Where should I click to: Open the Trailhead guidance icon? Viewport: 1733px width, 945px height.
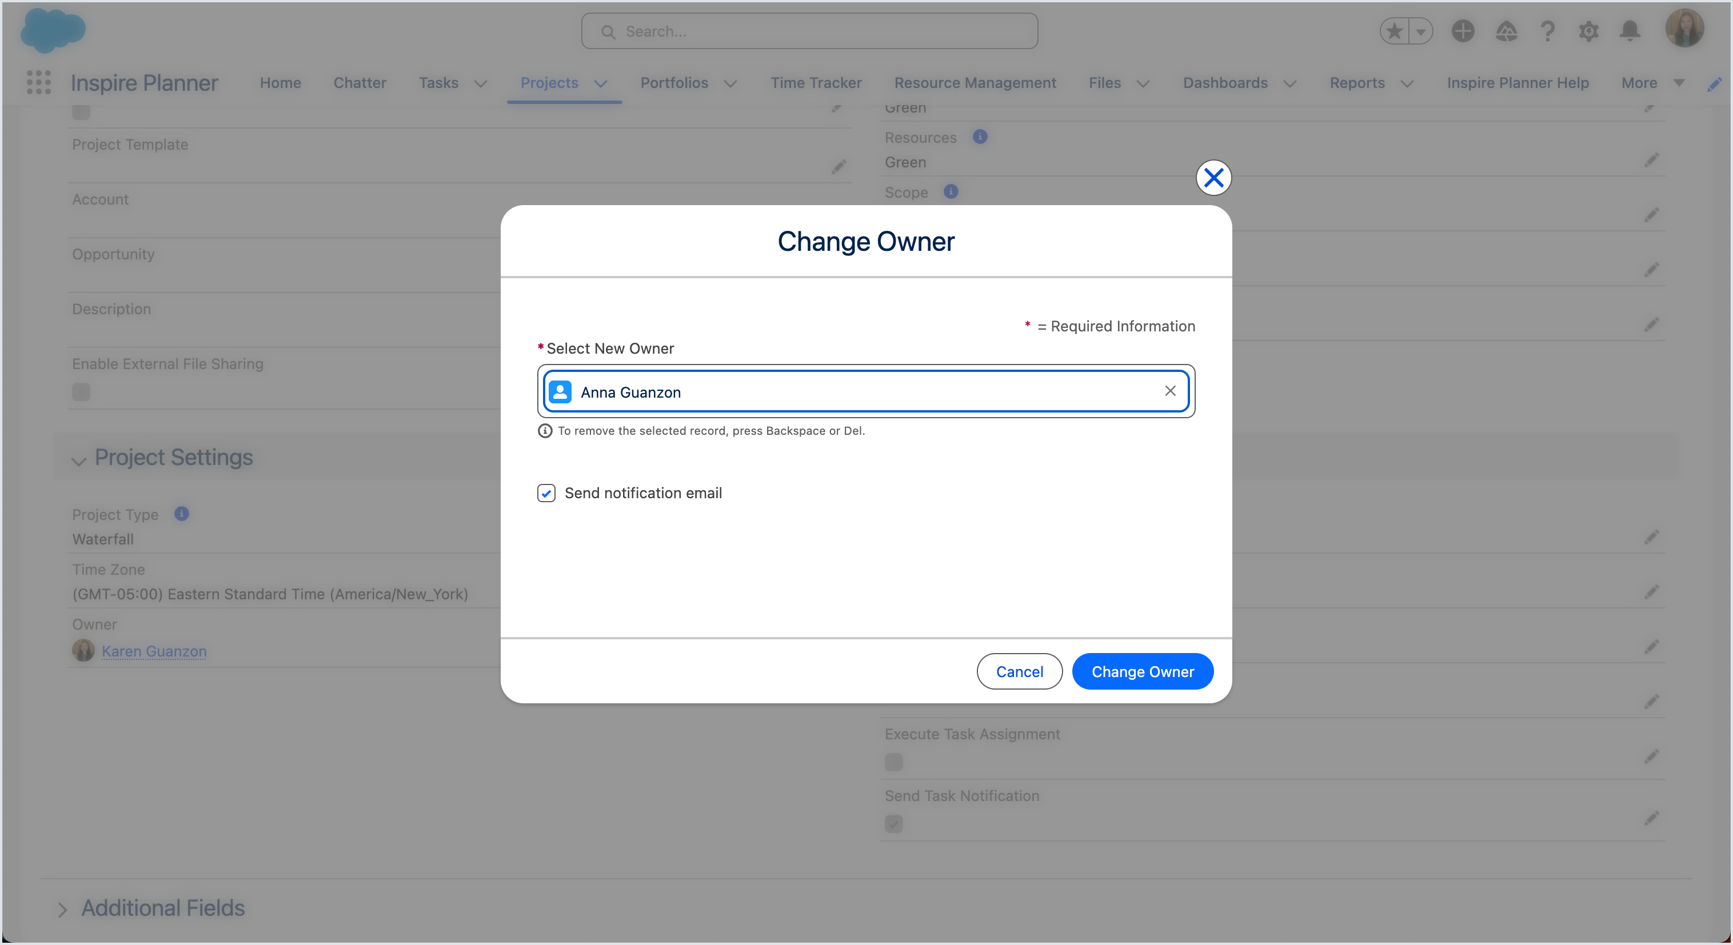click(x=1506, y=31)
